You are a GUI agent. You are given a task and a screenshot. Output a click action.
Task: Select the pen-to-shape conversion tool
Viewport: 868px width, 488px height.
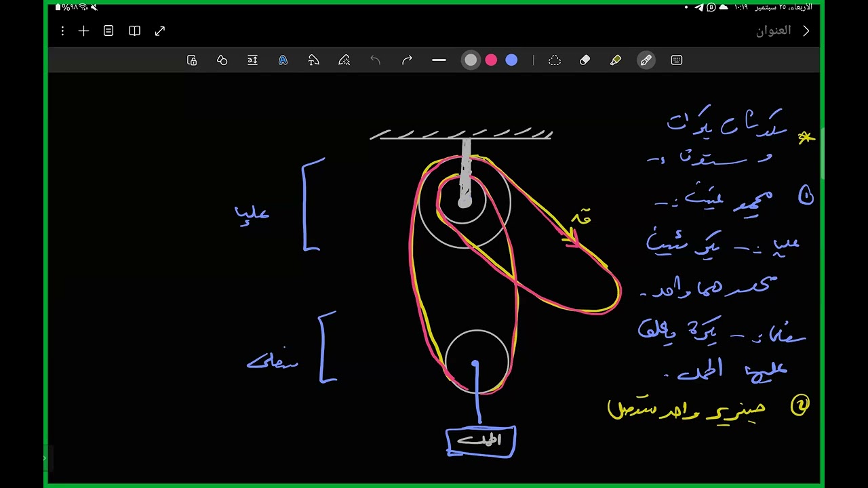pyautogui.click(x=313, y=60)
